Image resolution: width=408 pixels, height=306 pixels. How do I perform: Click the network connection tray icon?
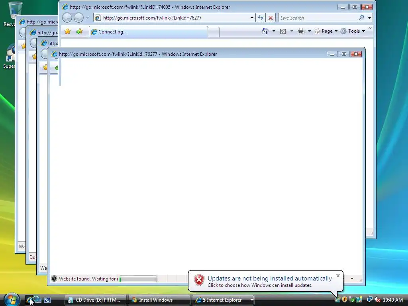click(369, 300)
